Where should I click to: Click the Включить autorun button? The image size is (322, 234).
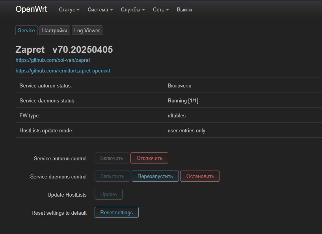tap(112, 158)
